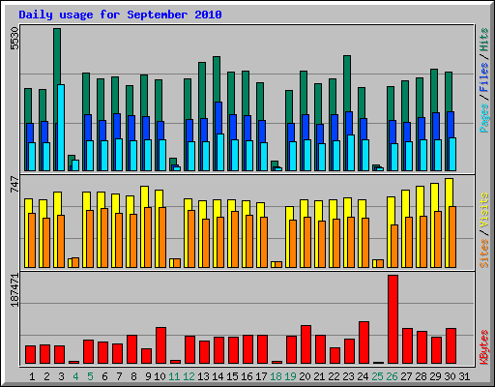The height and width of the screenshot is (387, 495).
Task: Click the green day "12" axis label
Action: [189, 376]
